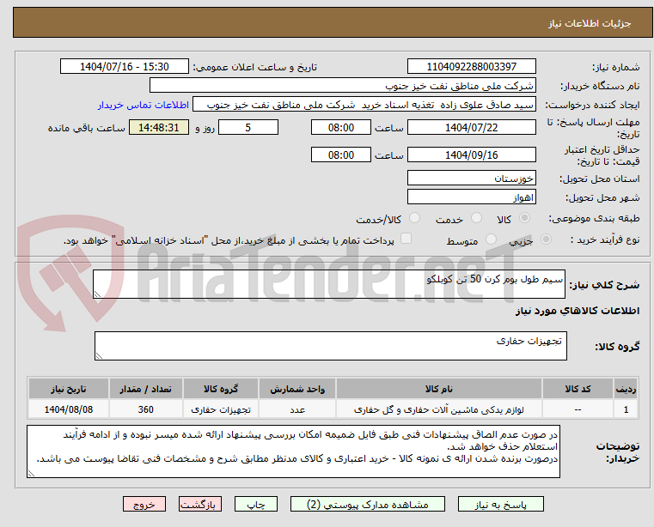
Task: Select the خدمت radio button
Action: click(476, 218)
